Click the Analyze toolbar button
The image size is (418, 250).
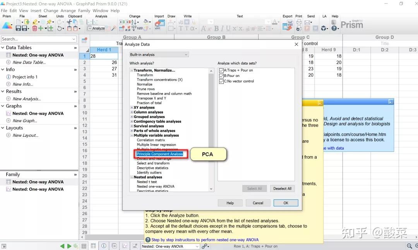coord(96,28)
